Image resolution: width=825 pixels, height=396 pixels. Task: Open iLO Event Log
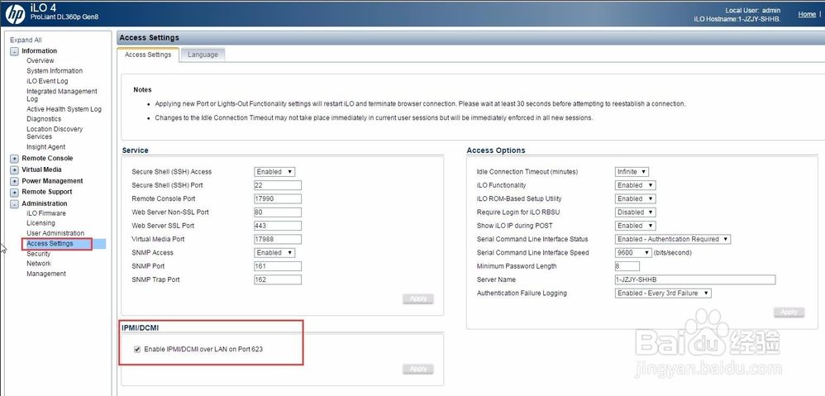pos(47,81)
